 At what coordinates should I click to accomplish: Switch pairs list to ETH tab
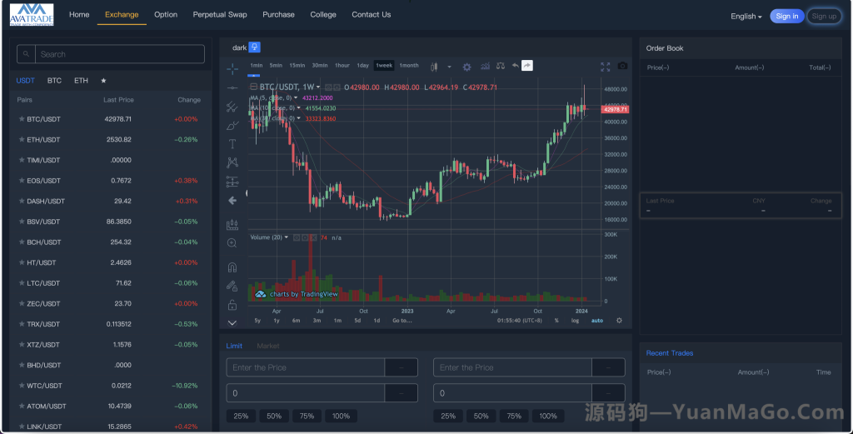81,81
